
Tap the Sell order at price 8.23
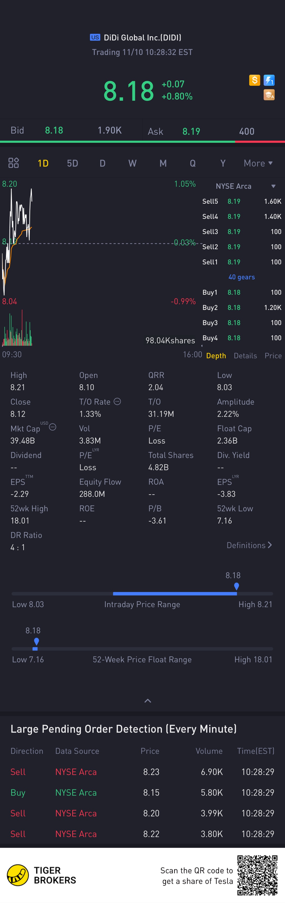click(142, 772)
